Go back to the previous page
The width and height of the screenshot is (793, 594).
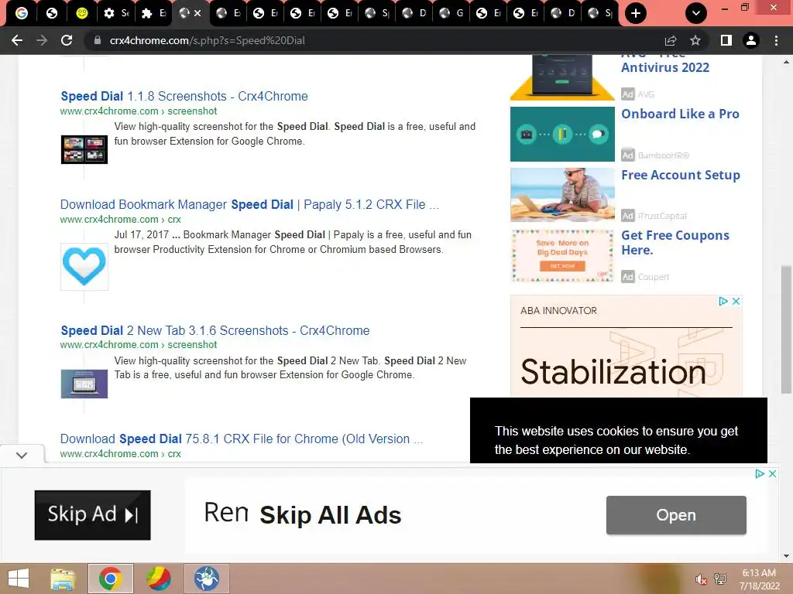[x=17, y=40]
